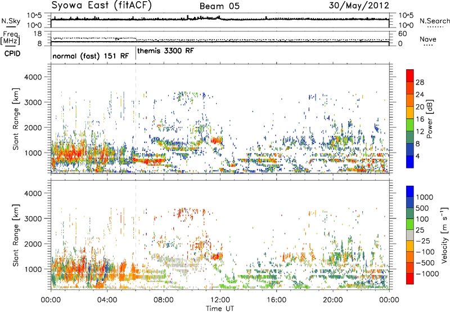Click the '28' power colorbar tick
Viewport: 450px width, 312px height.
[x=420, y=82]
